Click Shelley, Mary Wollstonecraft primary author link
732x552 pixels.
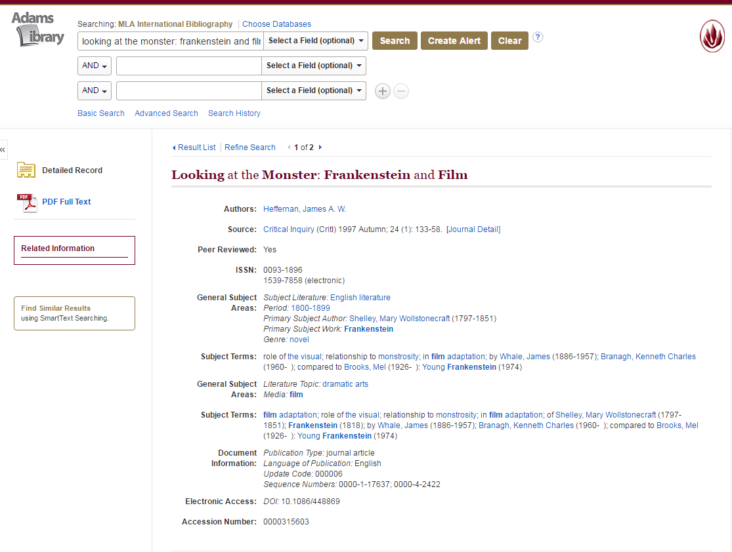pyautogui.click(x=400, y=319)
